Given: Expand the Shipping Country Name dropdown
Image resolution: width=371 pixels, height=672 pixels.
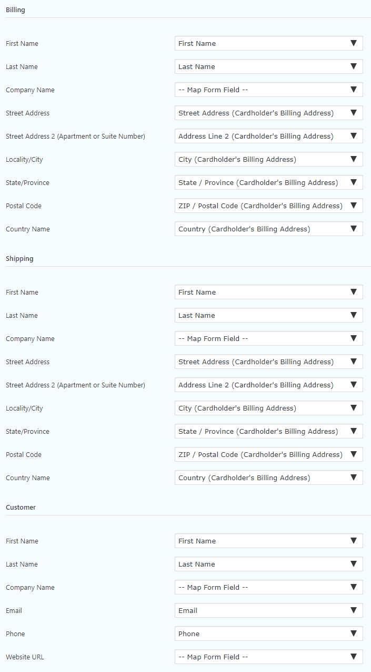Looking at the screenshot, I should click(268, 478).
